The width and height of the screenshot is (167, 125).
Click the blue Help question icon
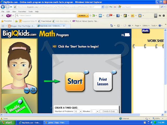coord(160,26)
